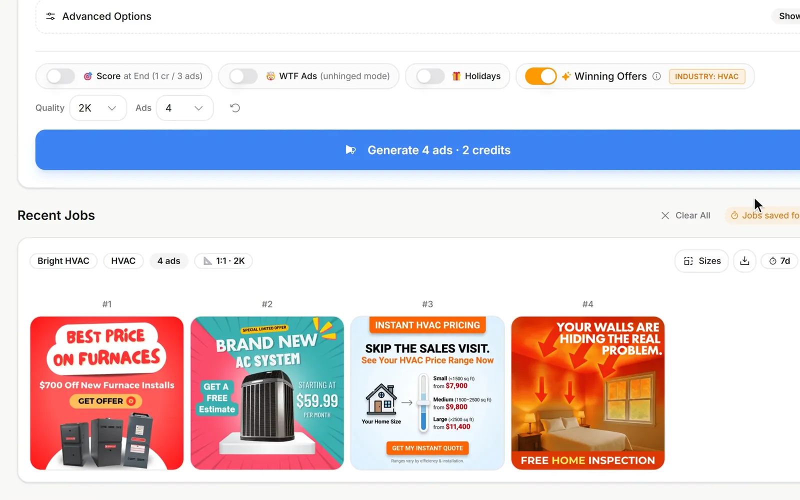Click the #3 label above third ad
Viewport: 800px width, 500px height.
[x=427, y=304]
